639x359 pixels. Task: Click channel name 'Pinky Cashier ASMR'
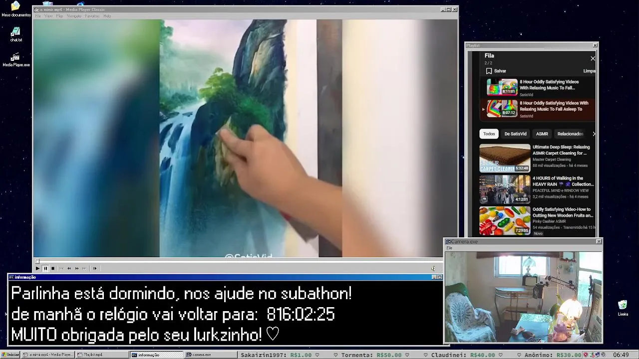[x=549, y=221]
